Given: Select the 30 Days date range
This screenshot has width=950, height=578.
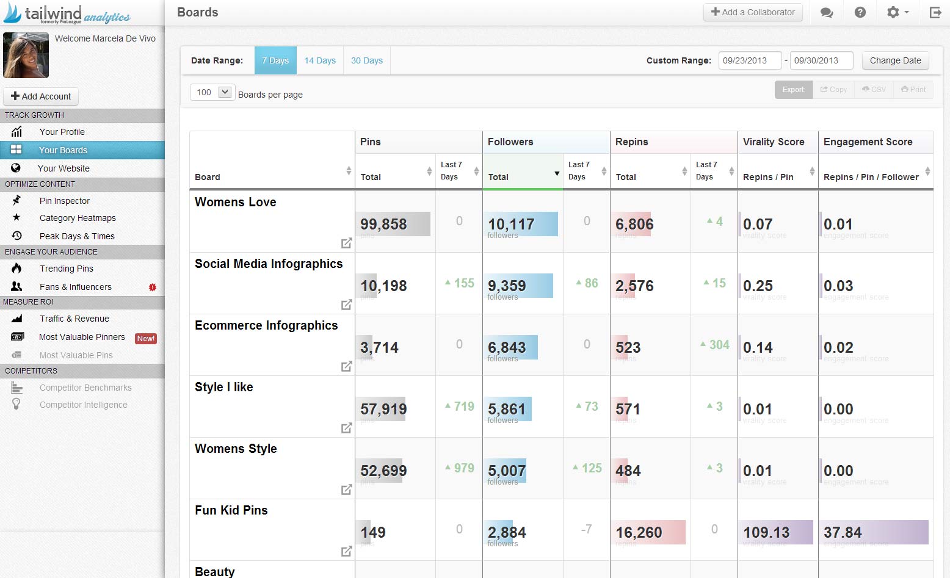Looking at the screenshot, I should coord(367,60).
